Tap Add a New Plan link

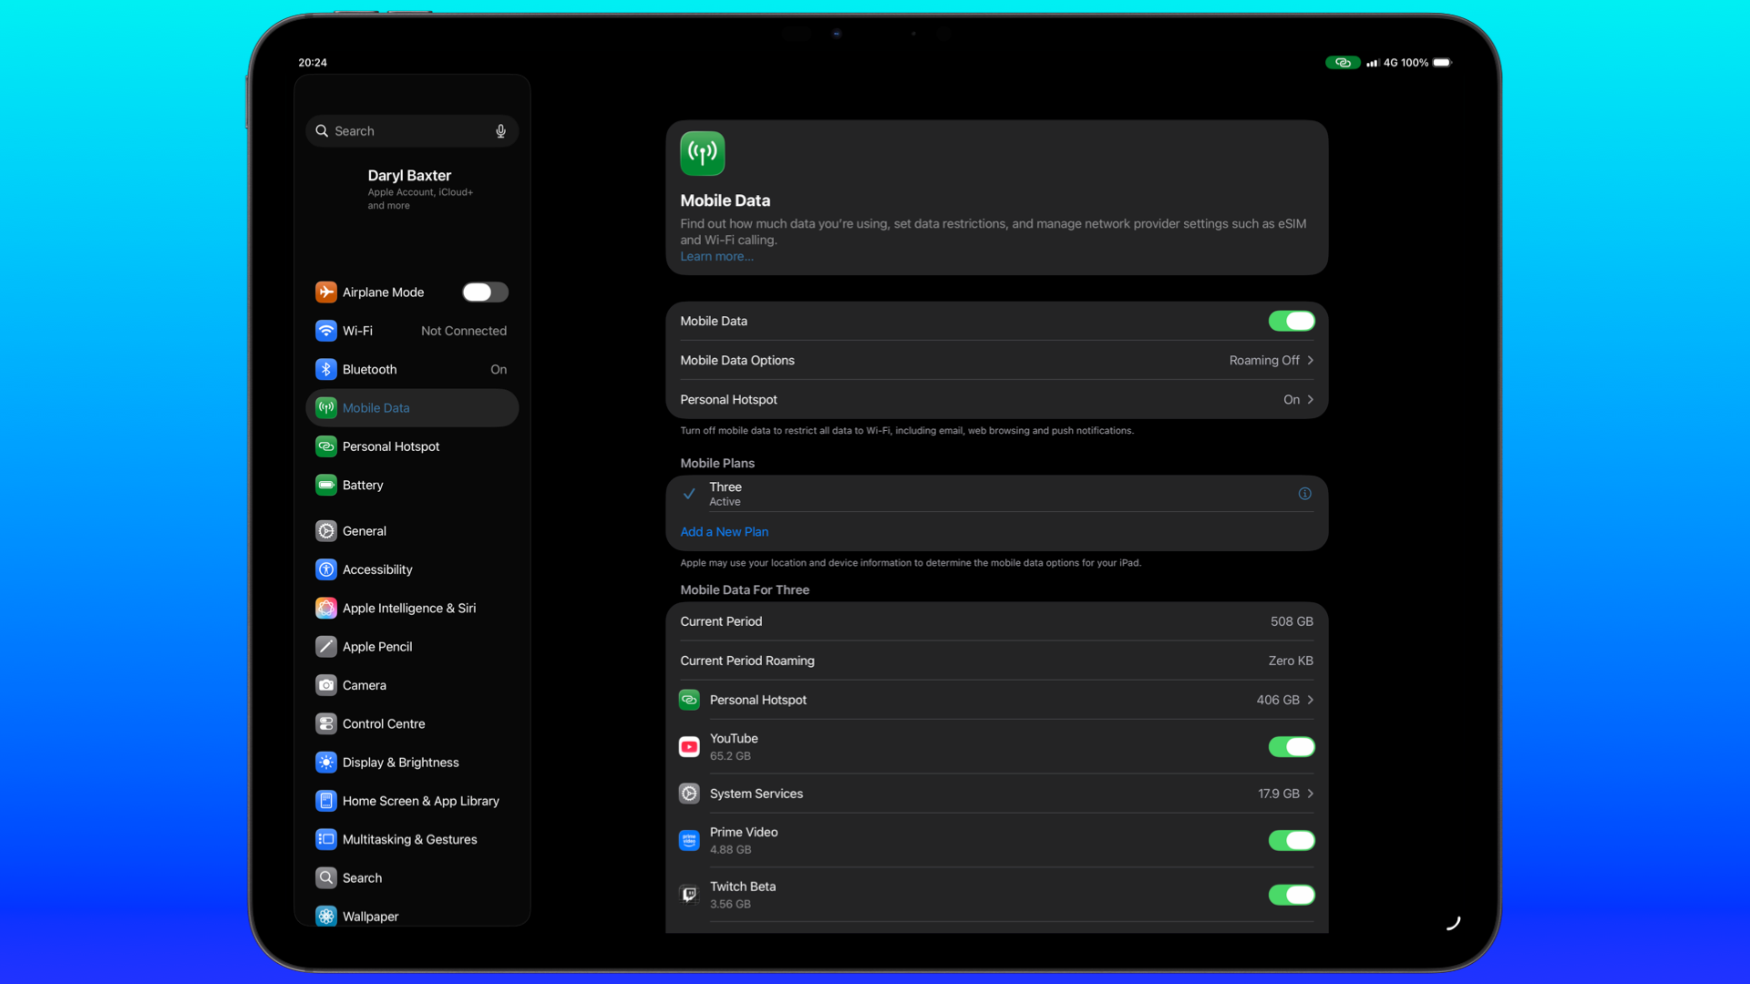[x=724, y=532]
